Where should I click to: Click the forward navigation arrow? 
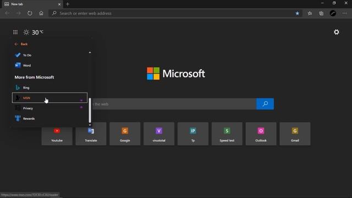18,13
